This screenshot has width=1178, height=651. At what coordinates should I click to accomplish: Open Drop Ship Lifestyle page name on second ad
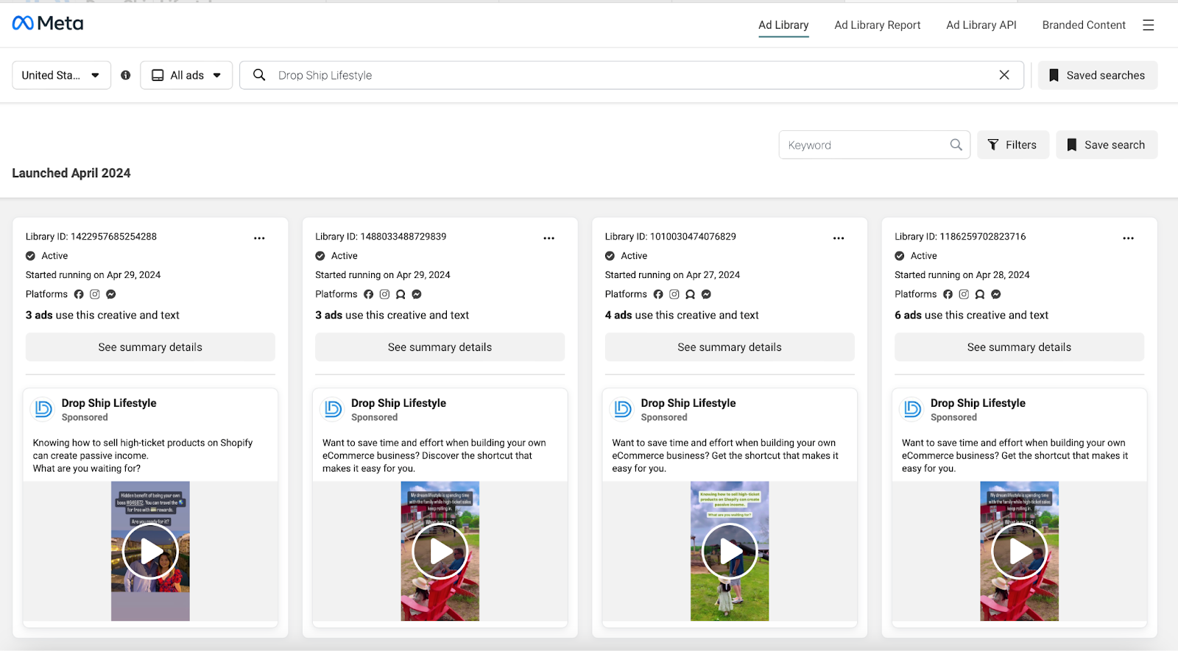tap(398, 403)
